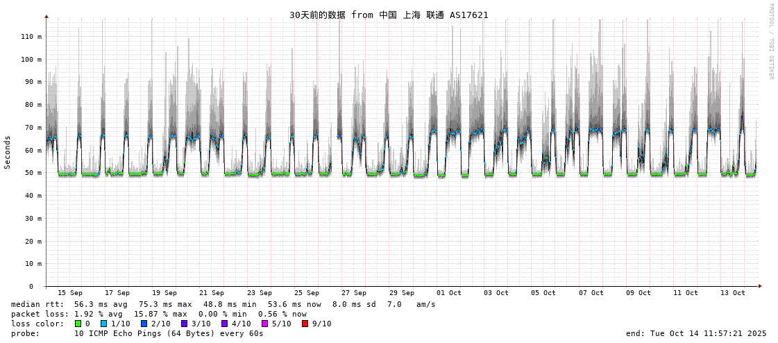Select the 4/10 loss color swatch
The height and width of the screenshot is (343, 778).
tap(224, 324)
